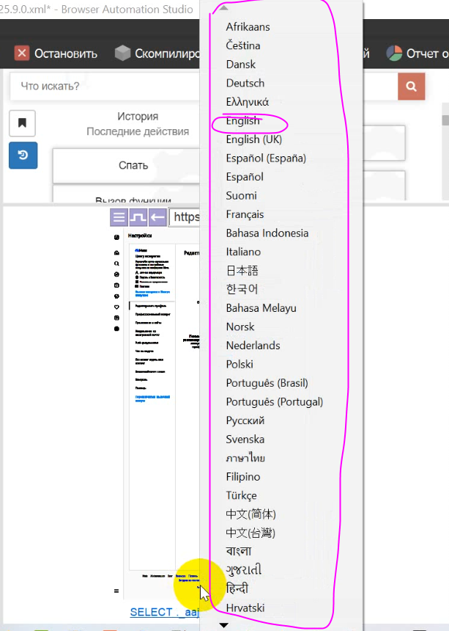Click the red Остановить stop icon
Screen dimensions: 449x631
22,53
